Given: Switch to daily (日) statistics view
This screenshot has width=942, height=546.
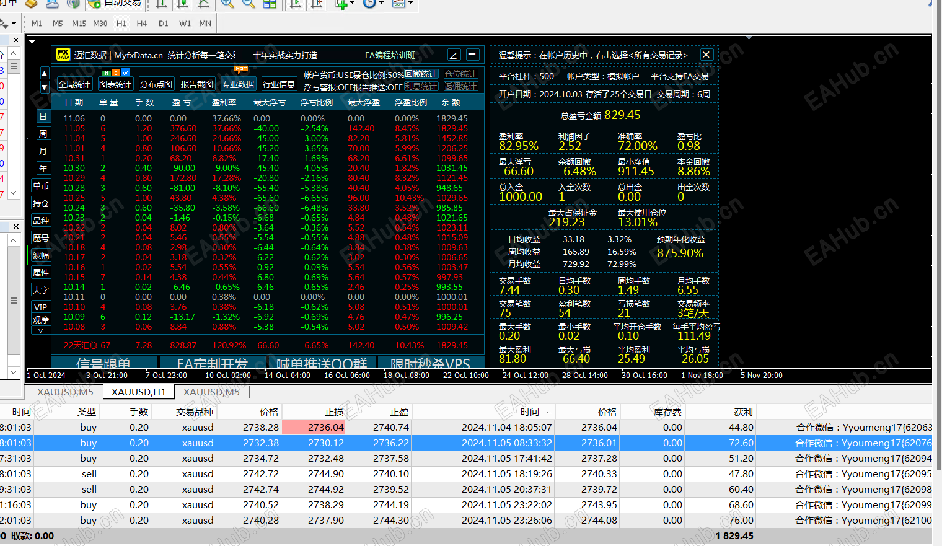Looking at the screenshot, I should click(43, 117).
